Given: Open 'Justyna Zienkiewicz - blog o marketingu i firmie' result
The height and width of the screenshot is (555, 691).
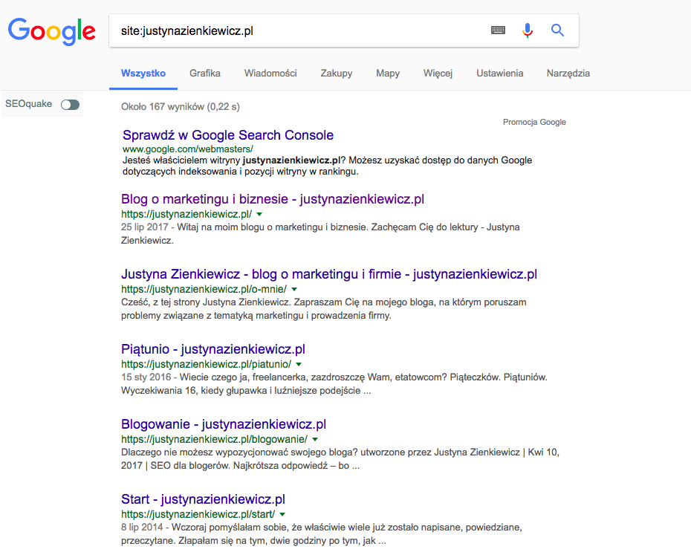Looking at the screenshot, I should [328, 274].
